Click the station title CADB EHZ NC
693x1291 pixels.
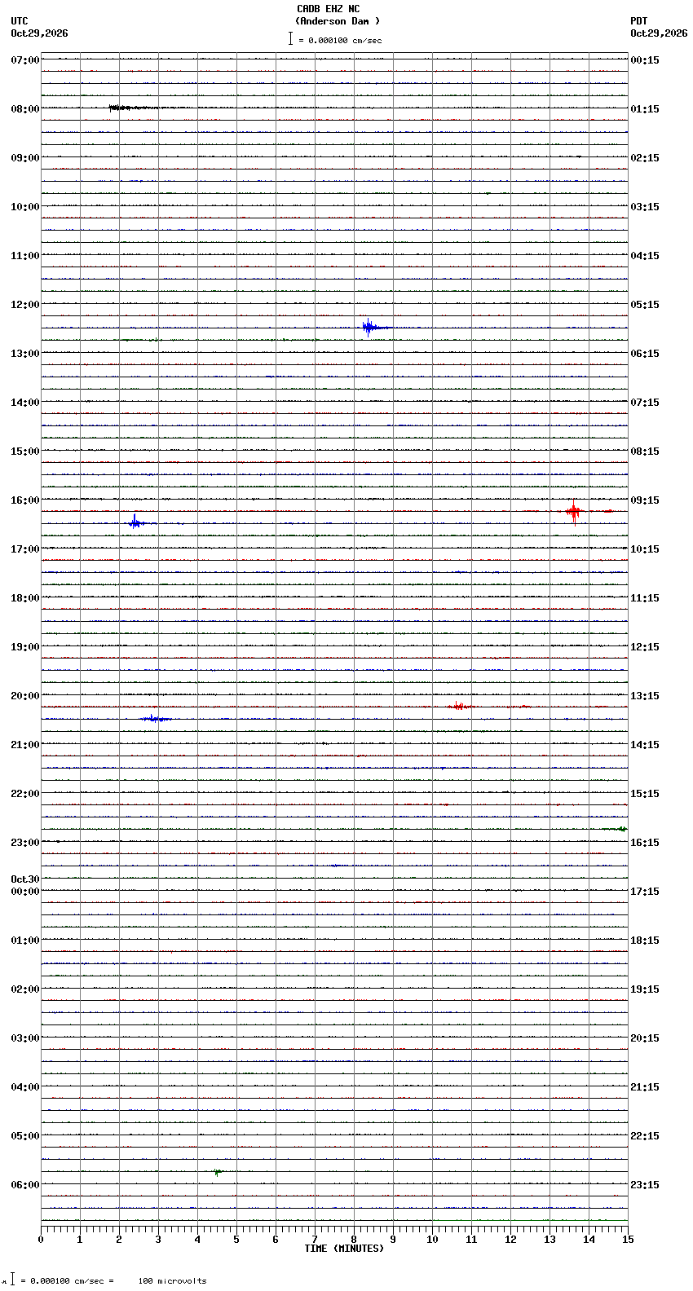pyautogui.click(x=328, y=9)
